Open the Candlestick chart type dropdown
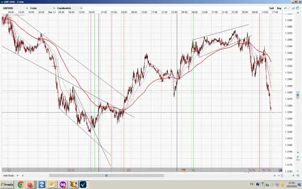The width and height of the screenshot is (302, 189). tap(70, 8)
